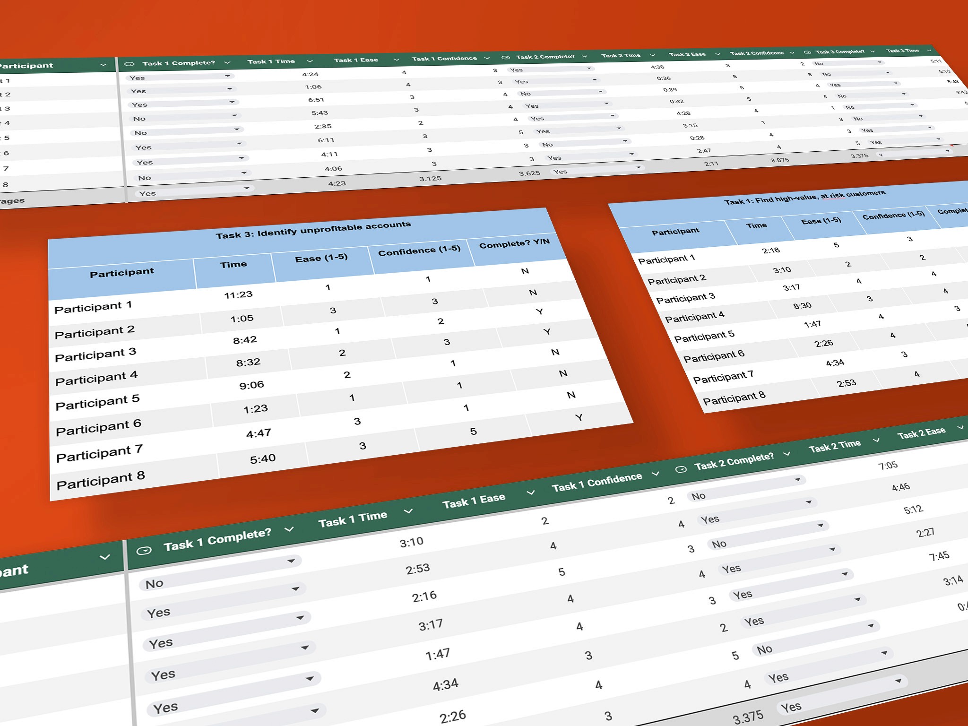Screen dimensions: 968x726
Task: Click the circle icon beside the small top 'Task 1 Complete?' header
Action: click(x=129, y=64)
